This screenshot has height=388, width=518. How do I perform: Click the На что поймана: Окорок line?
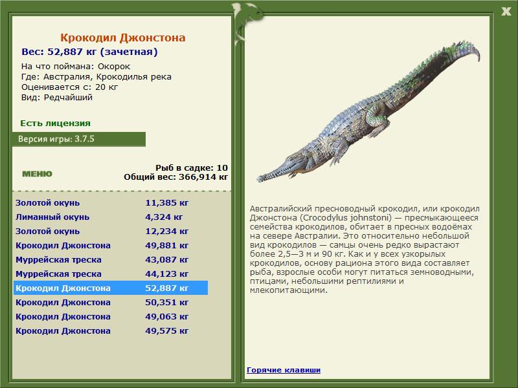coord(76,67)
